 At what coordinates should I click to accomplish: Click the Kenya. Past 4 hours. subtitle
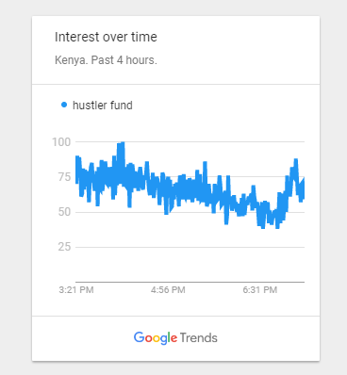tap(106, 59)
